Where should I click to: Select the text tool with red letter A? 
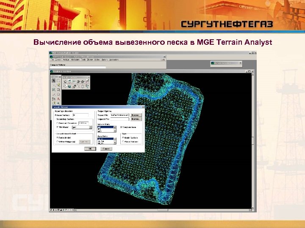(x=58, y=99)
